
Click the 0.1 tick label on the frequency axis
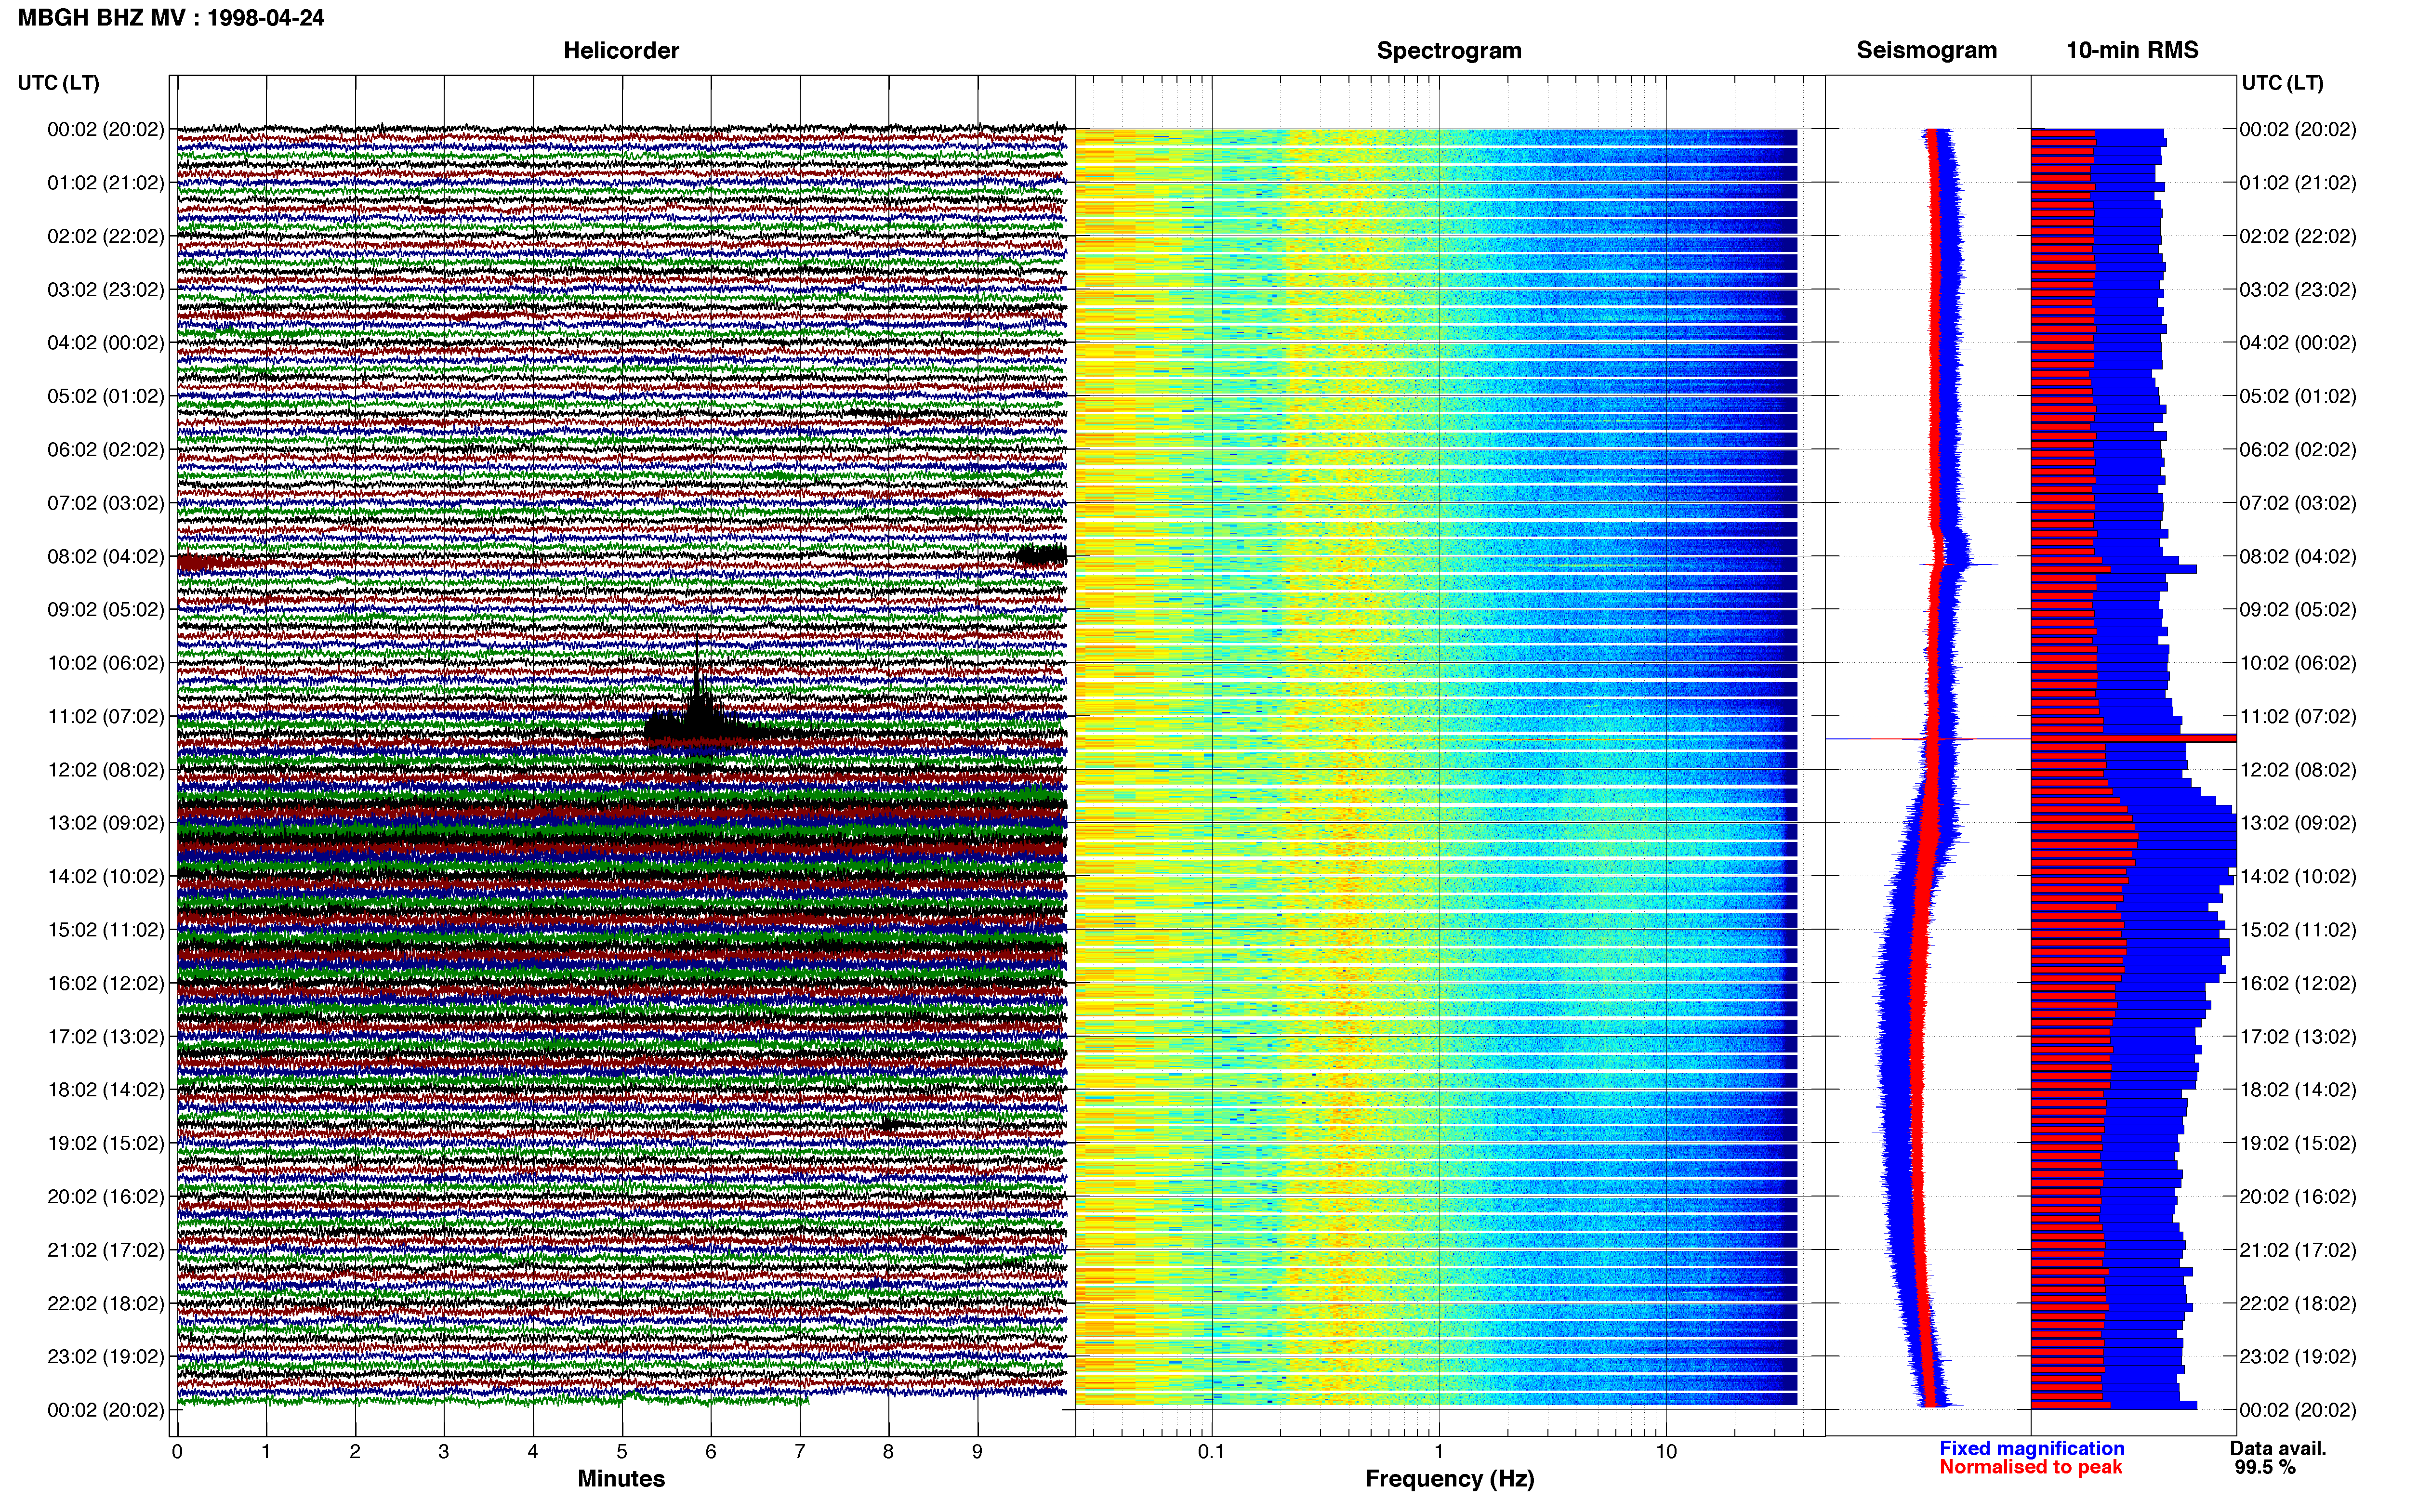pyautogui.click(x=1211, y=1451)
